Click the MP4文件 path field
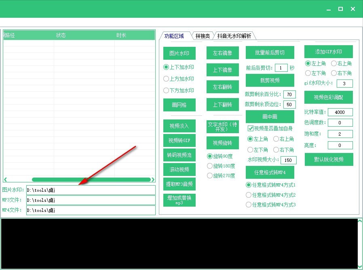The image size is (363, 270). [91, 210]
